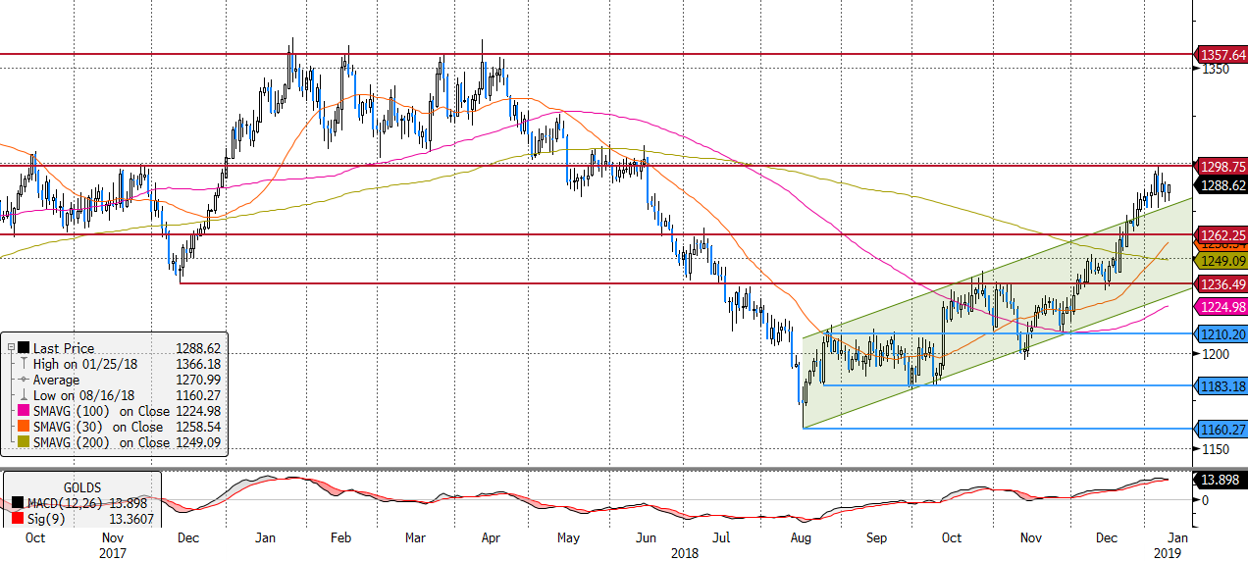Click the 1258.54 SMAVG value in legend
Image resolution: width=1248 pixels, height=561 pixels.
[x=196, y=427]
